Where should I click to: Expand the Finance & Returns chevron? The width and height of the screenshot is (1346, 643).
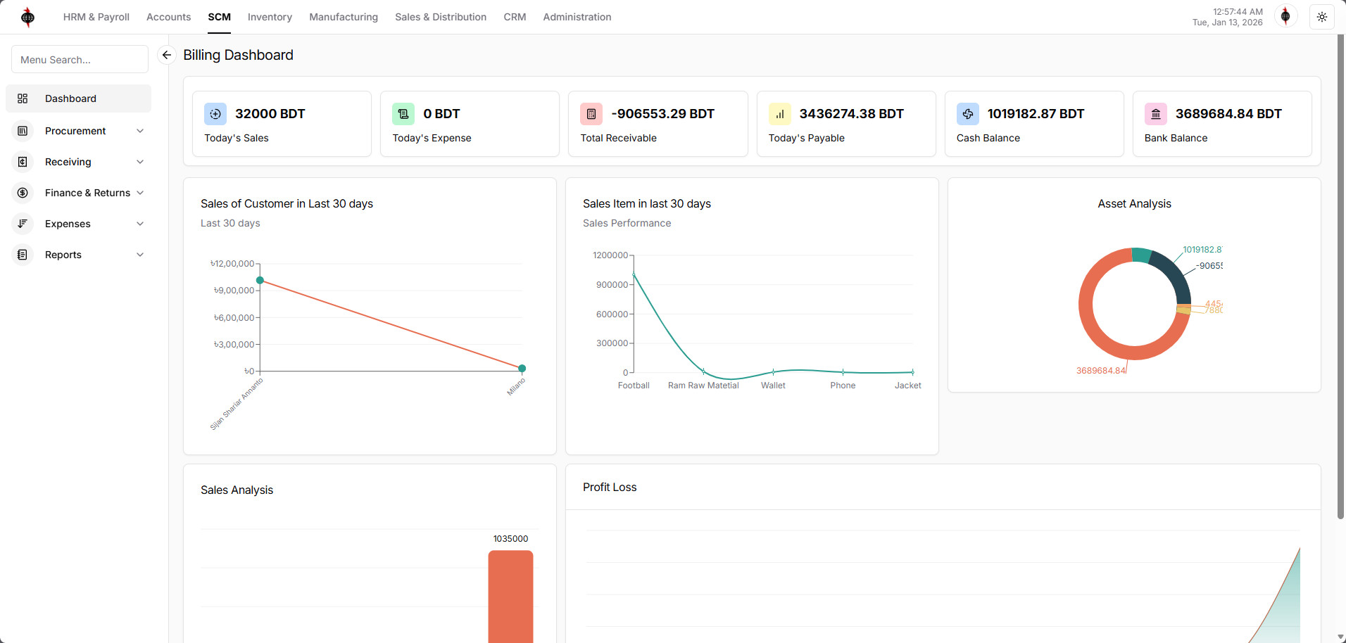140,193
